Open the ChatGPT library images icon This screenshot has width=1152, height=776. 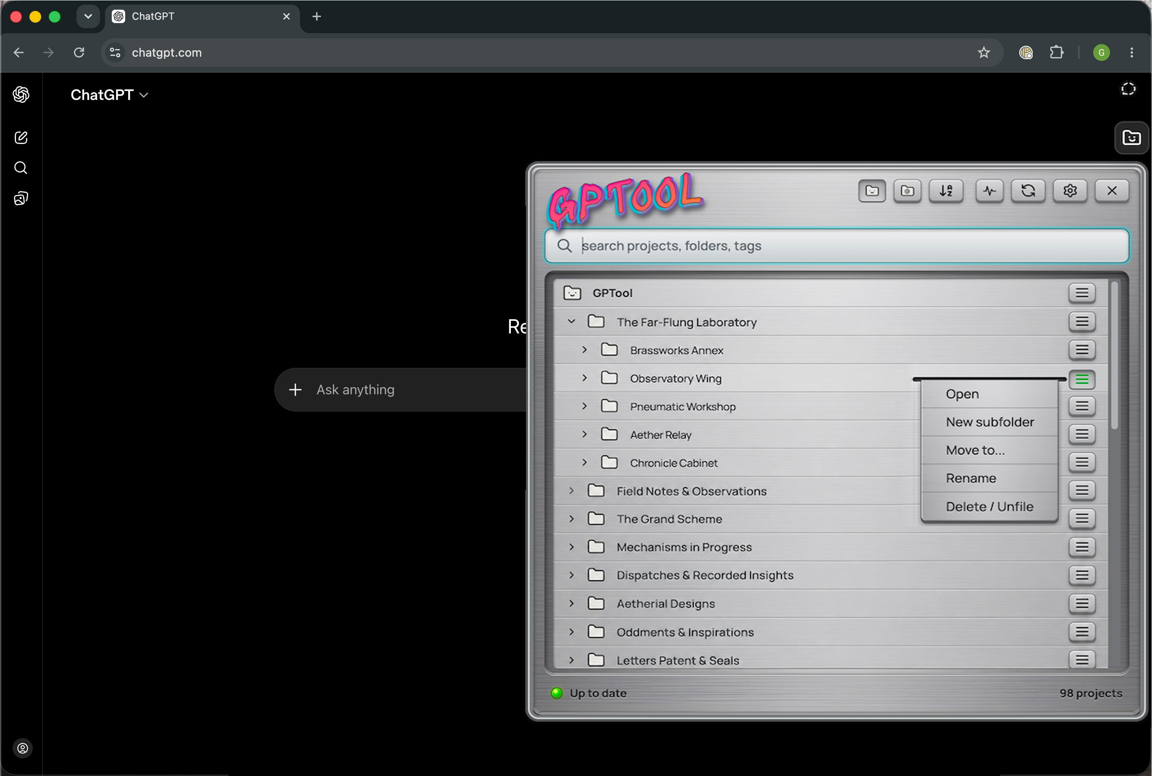pyautogui.click(x=21, y=199)
